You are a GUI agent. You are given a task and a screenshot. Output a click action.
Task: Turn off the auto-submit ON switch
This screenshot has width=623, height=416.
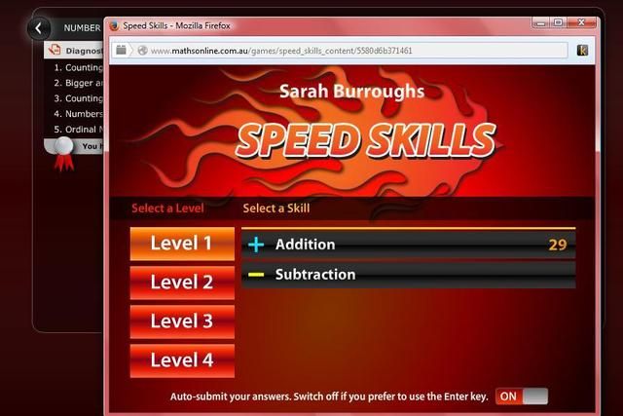pos(521,396)
